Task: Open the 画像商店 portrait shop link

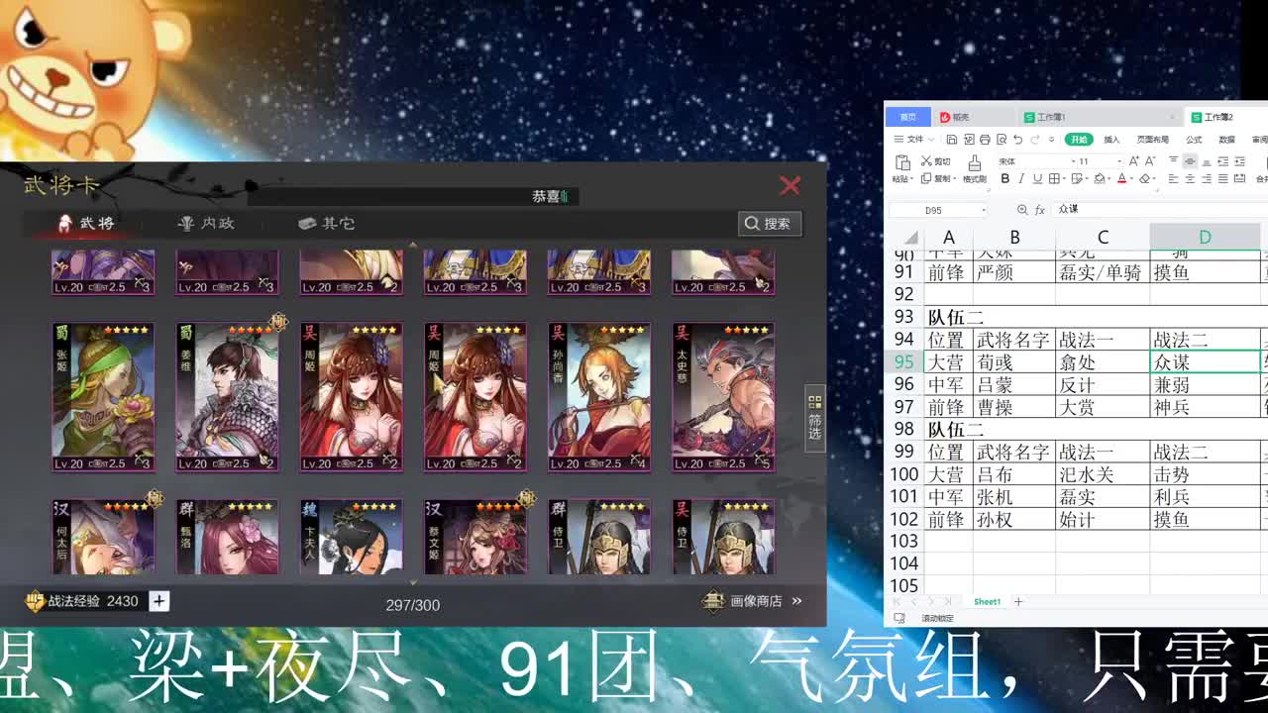Action: click(x=753, y=601)
